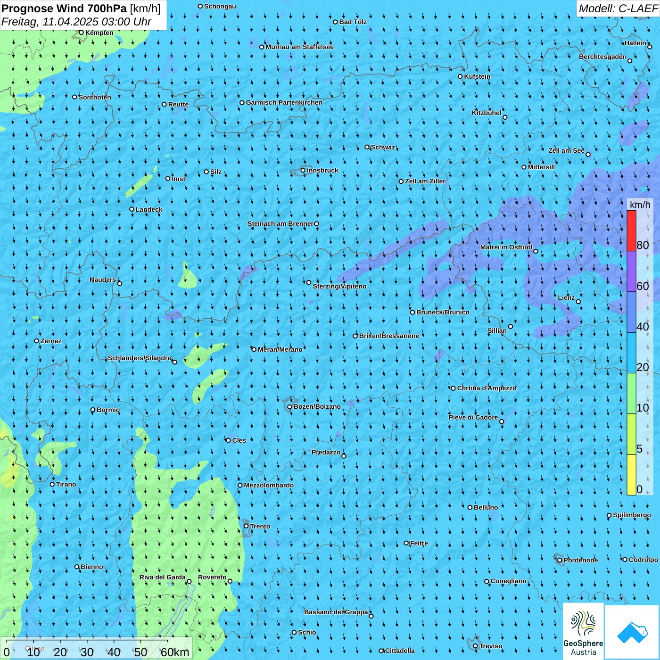Screen dimensions: 660x660
Task: Click the Tirano city label
Action: (66, 484)
